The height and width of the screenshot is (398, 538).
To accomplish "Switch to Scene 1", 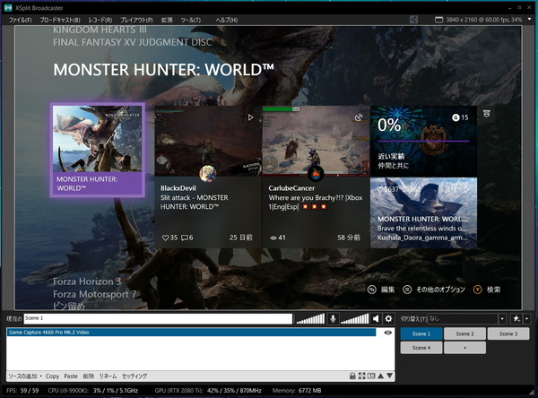I will pos(421,333).
